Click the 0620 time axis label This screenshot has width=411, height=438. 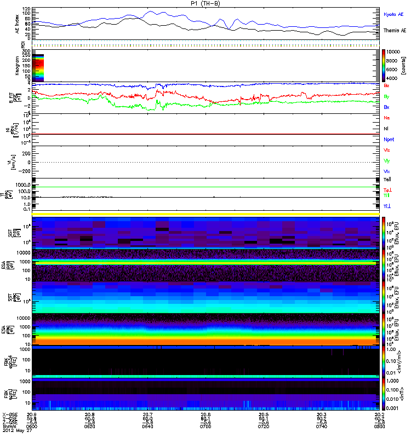coord(89,427)
